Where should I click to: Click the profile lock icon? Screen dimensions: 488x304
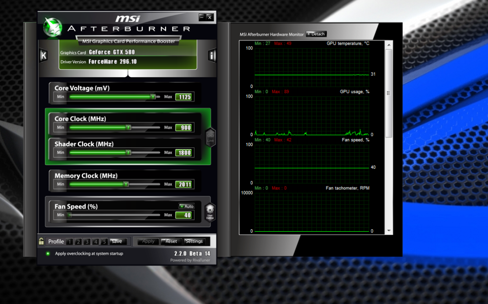[x=41, y=241]
